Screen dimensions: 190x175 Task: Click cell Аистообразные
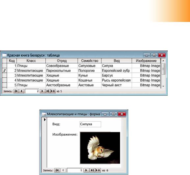[x=62, y=85]
